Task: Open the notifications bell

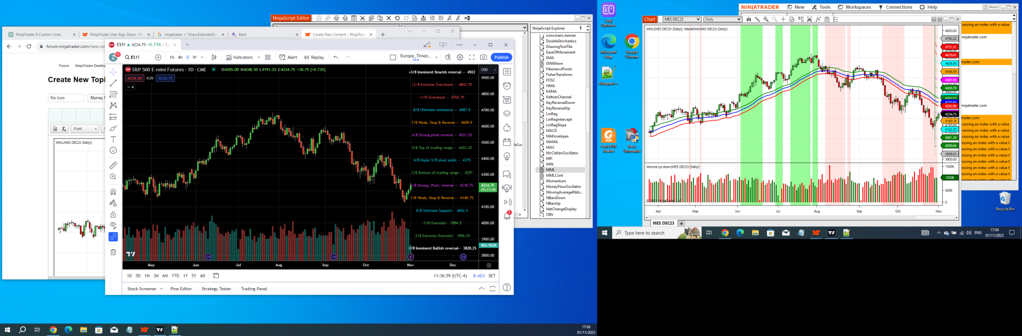Action: (507, 215)
